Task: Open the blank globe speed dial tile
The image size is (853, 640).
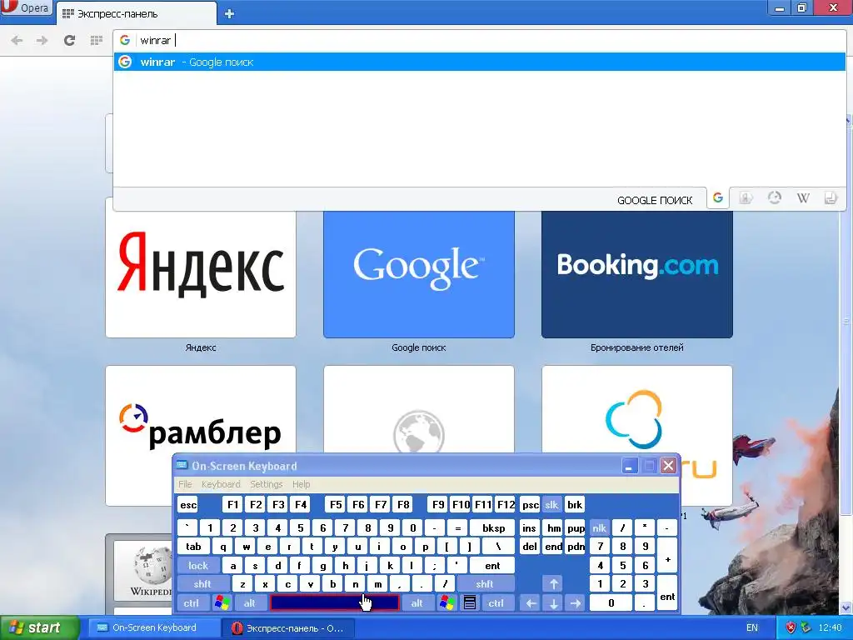Action: [419, 409]
